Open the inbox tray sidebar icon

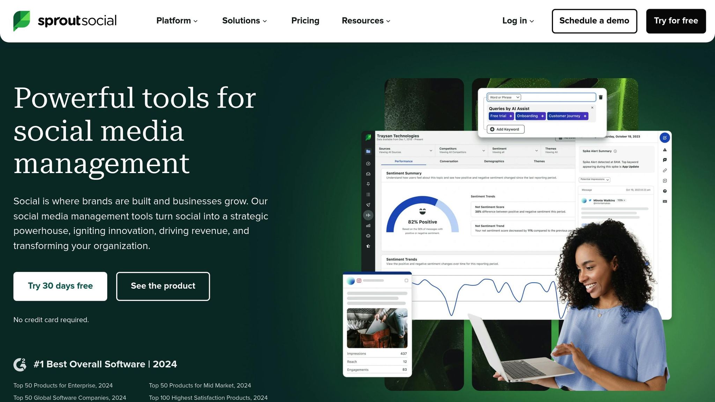coord(368,174)
